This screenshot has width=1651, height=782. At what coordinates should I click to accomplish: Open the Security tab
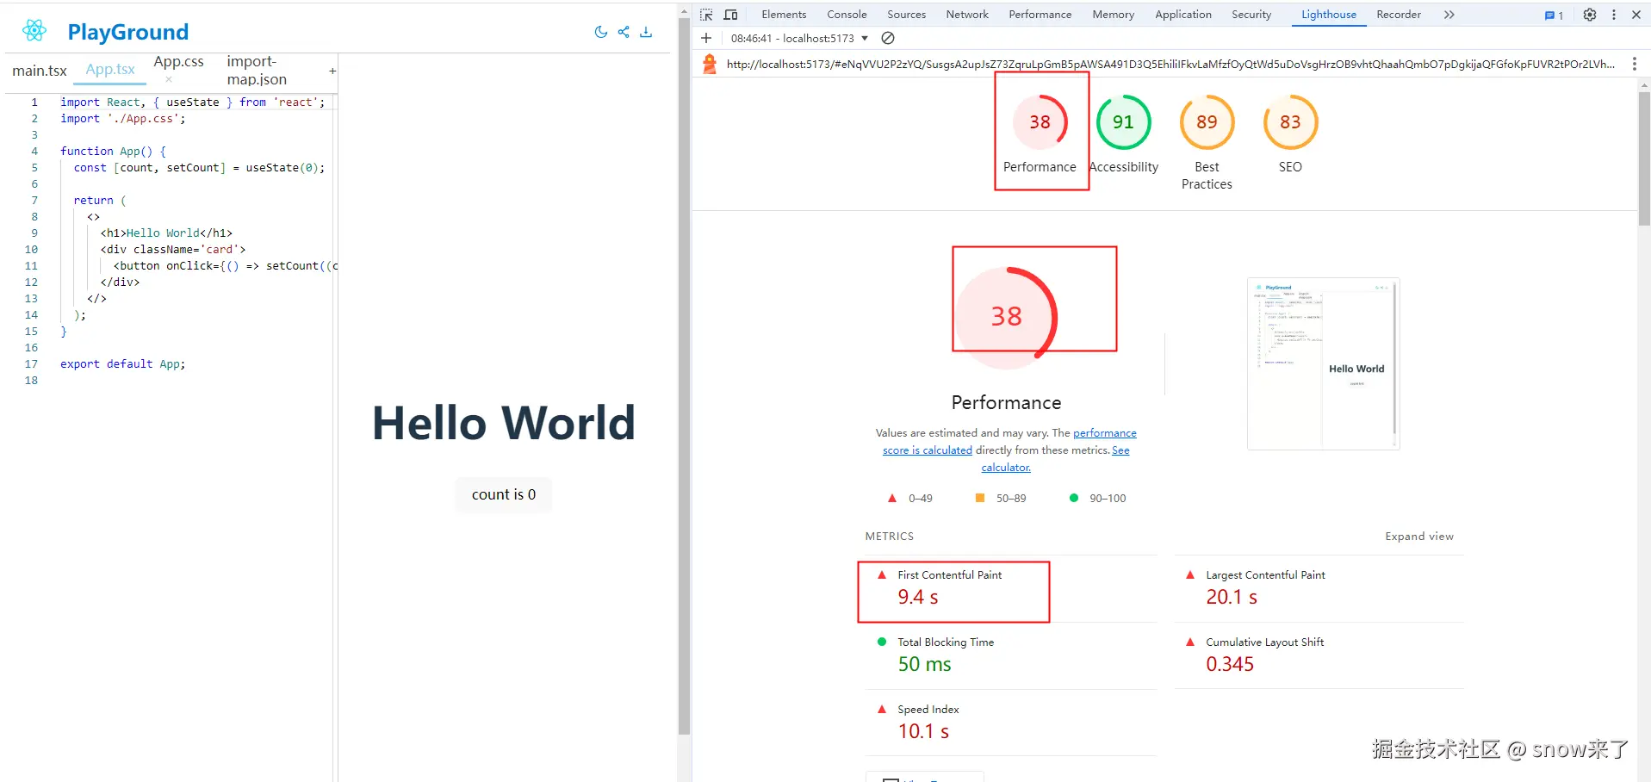[1251, 15]
